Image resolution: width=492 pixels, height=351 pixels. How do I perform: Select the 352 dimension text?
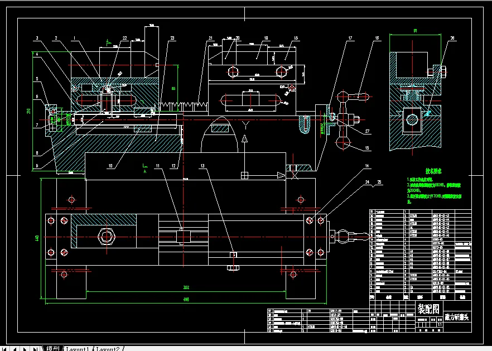(186, 287)
